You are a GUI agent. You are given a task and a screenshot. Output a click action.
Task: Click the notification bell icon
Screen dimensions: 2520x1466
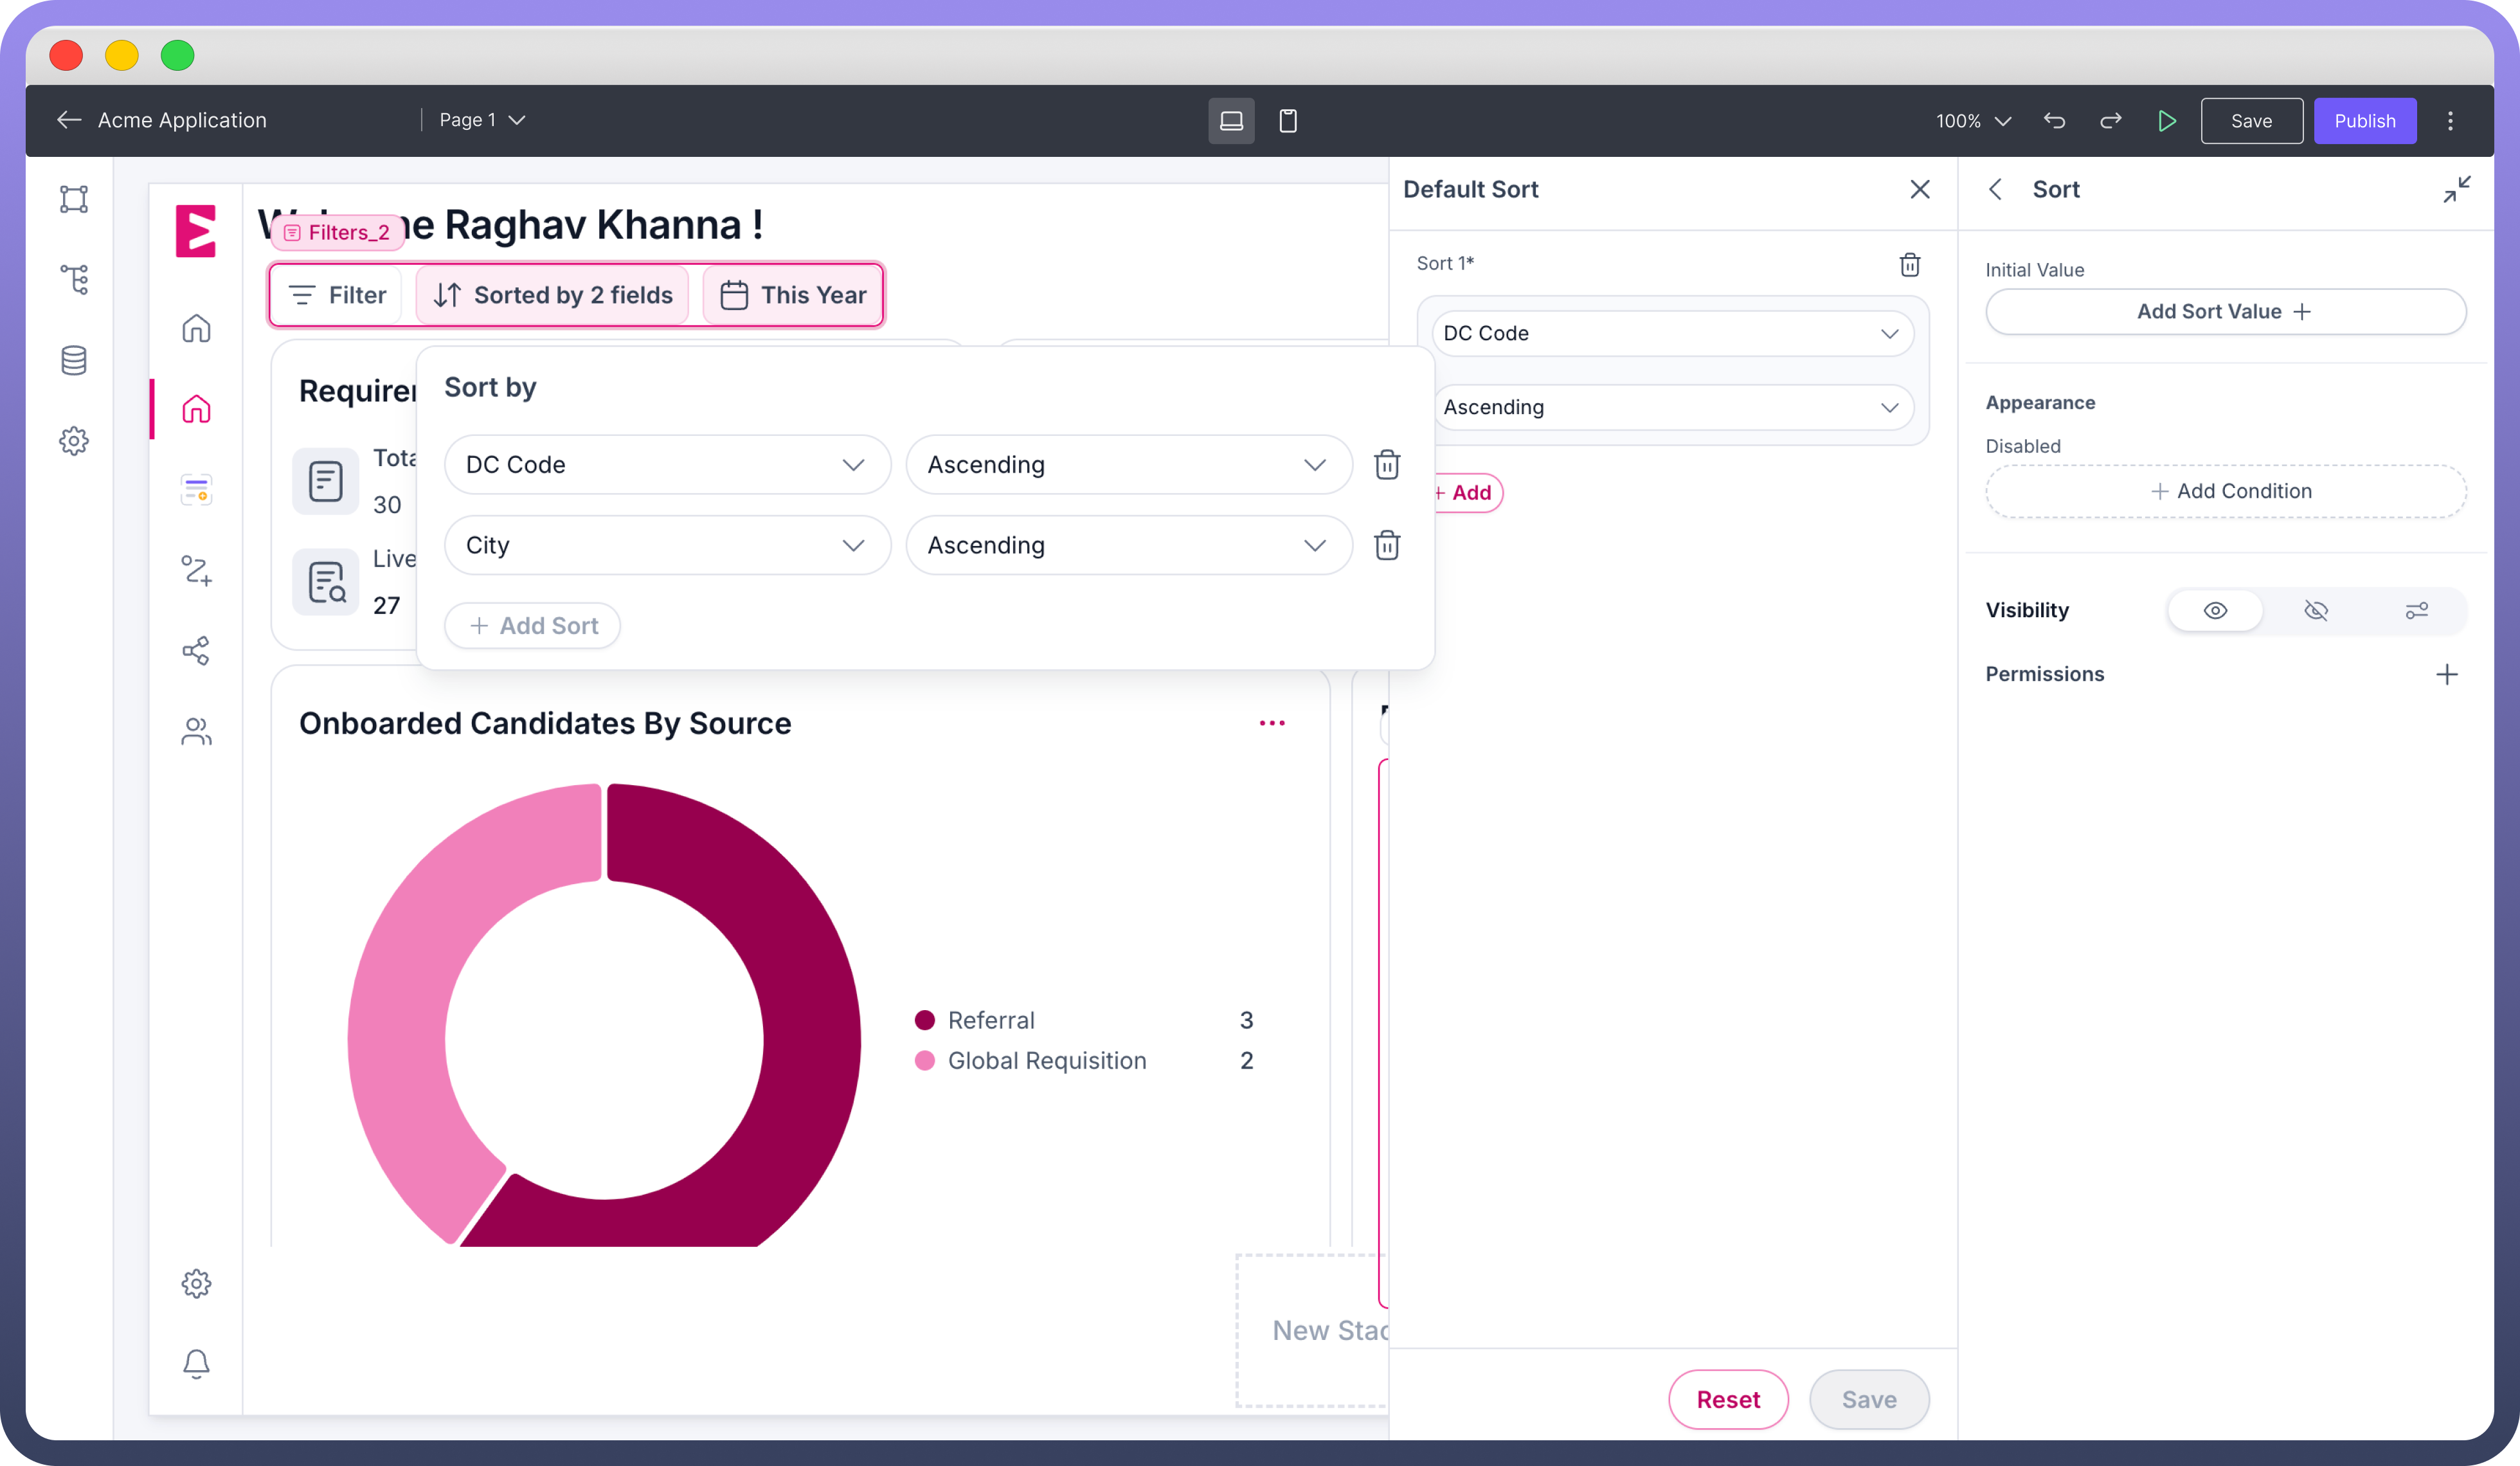pos(196,1363)
